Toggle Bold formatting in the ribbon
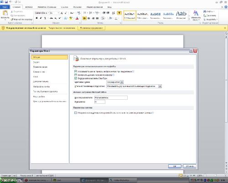 (x=36, y=18)
